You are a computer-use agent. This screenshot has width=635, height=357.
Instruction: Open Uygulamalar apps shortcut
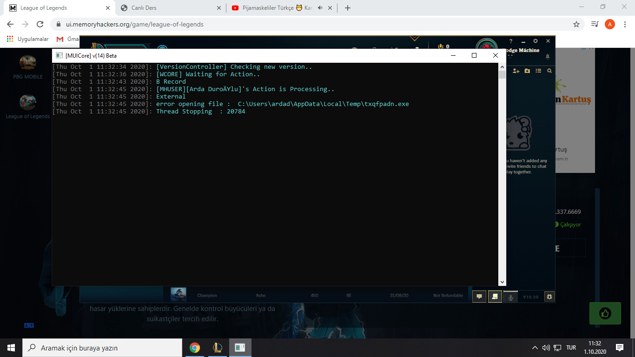pos(28,39)
